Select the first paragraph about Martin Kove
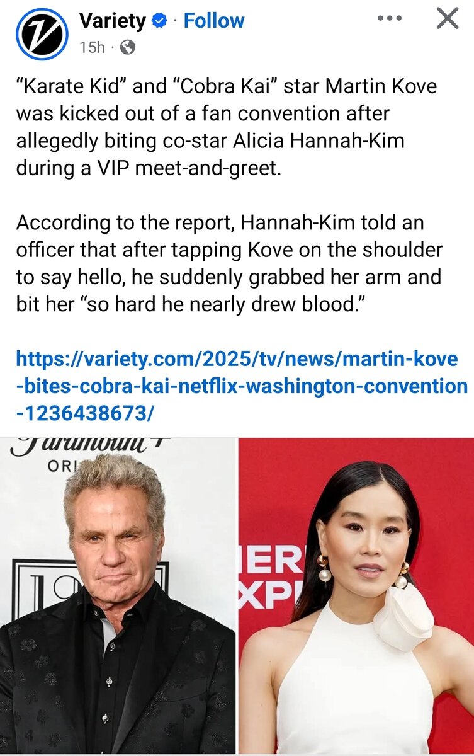 coord(227,128)
